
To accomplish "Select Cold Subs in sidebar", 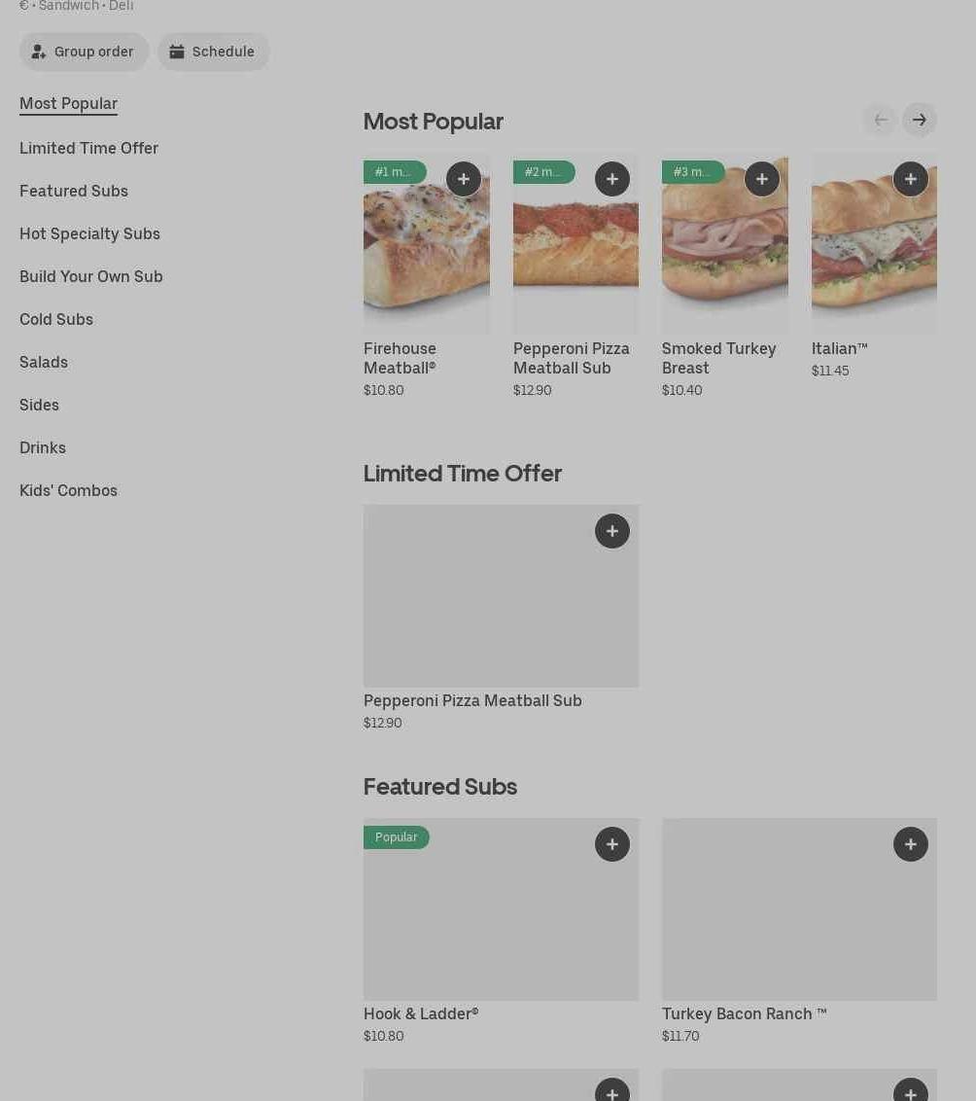I will pyautogui.click(x=56, y=319).
